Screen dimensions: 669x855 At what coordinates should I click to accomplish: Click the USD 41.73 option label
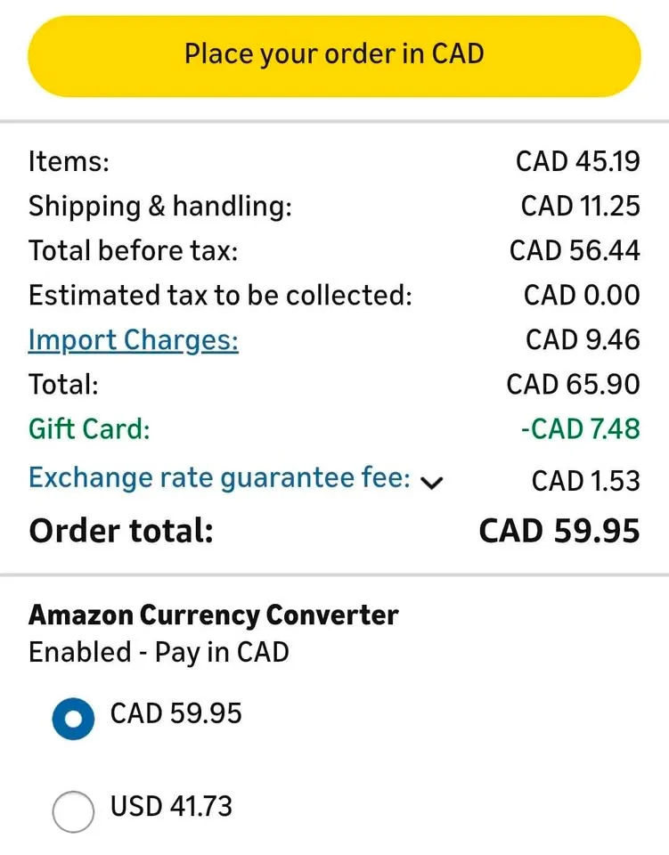(171, 807)
